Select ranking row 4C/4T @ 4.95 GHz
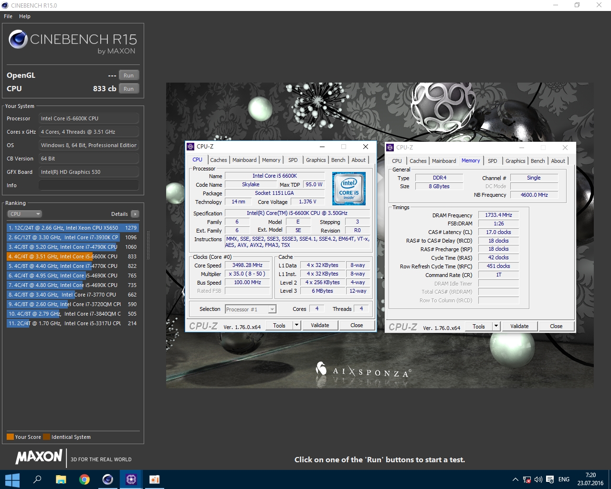The width and height of the screenshot is (611, 489). pos(73,276)
